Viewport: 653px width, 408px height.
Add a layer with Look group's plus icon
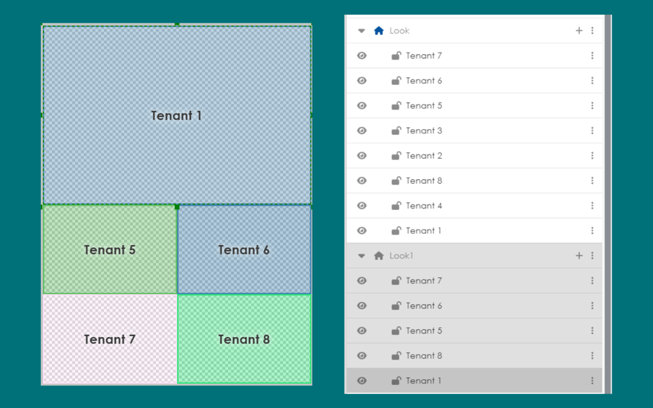coord(579,31)
